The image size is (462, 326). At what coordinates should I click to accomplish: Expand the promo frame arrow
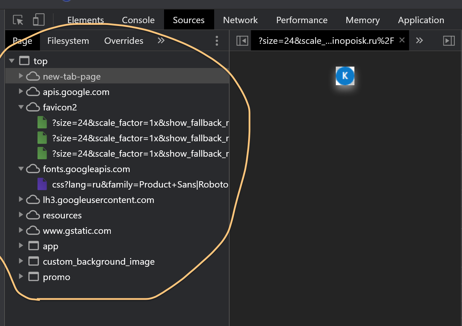coord(21,276)
